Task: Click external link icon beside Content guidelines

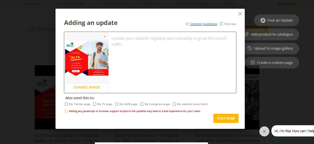Action: 187,24
